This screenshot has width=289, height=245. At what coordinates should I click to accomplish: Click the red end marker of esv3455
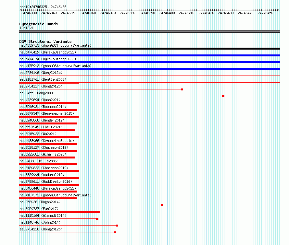[x=223, y=96]
